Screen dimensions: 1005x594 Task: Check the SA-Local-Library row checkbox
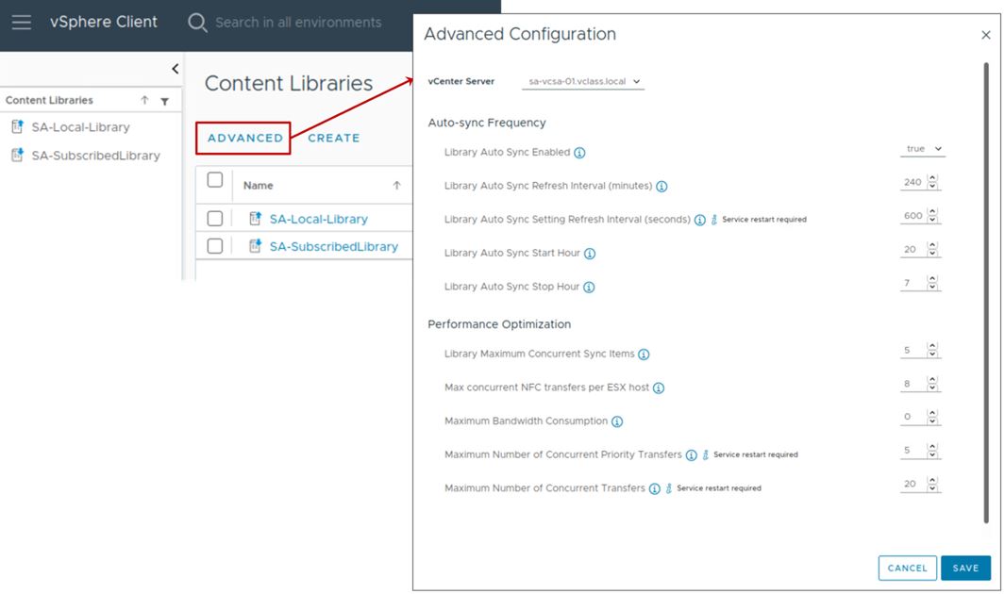coord(215,219)
